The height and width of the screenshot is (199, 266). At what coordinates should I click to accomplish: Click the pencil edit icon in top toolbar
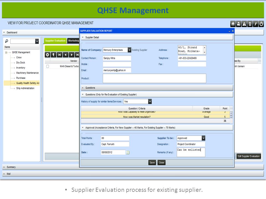coord(255,24)
